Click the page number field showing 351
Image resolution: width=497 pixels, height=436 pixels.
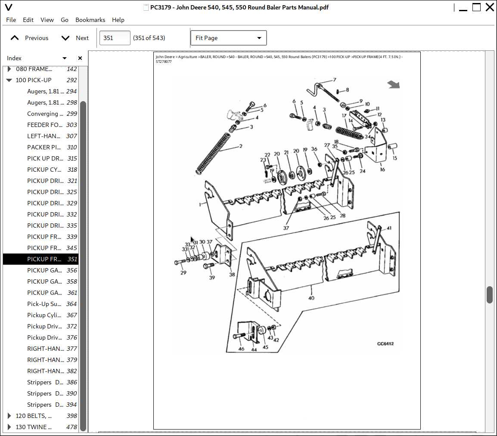point(115,38)
